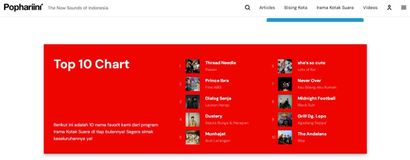Open Dustery album thumbnail
Image resolution: width=410 pixels, height=160 pixels.
pos(193,119)
